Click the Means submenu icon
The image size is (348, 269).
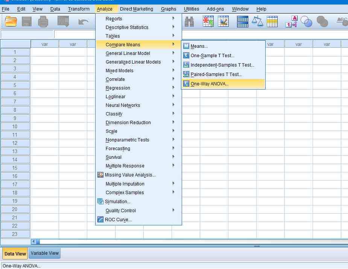[186, 46]
